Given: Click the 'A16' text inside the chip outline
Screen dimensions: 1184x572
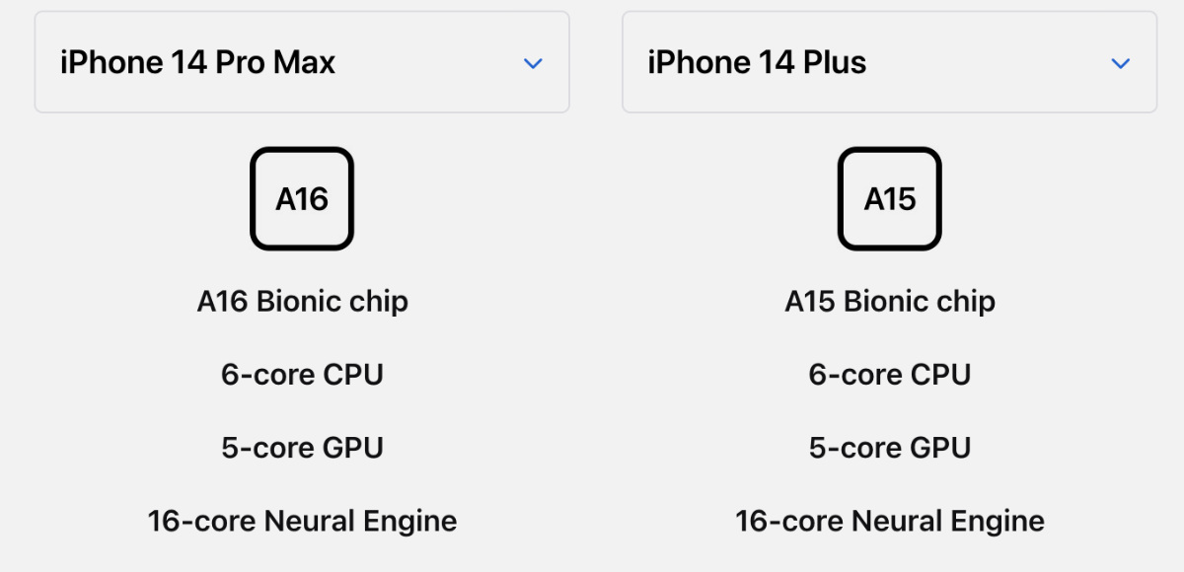Looking at the screenshot, I should [302, 199].
